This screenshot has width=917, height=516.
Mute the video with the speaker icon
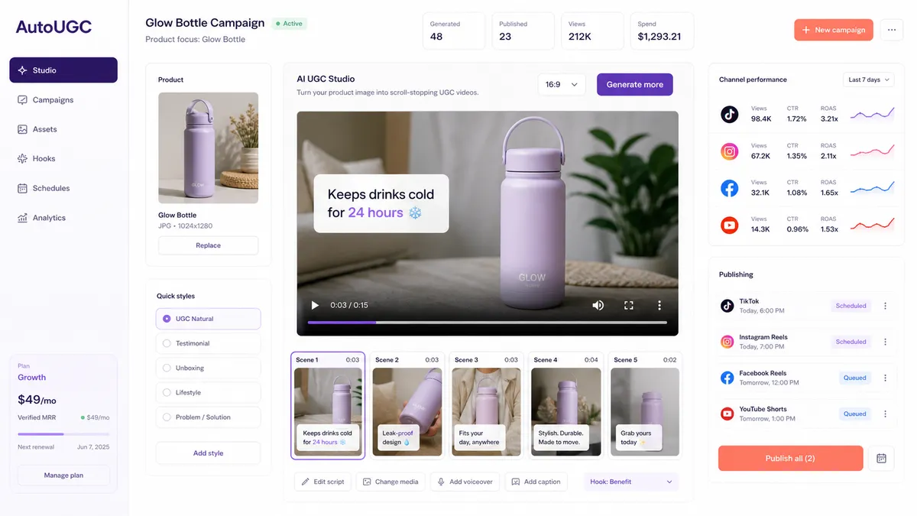(x=598, y=305)
